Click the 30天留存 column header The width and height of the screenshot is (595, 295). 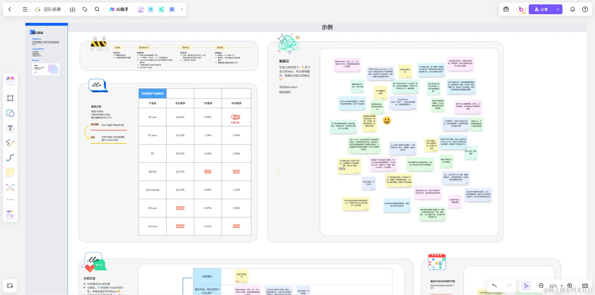click(236, 103)
